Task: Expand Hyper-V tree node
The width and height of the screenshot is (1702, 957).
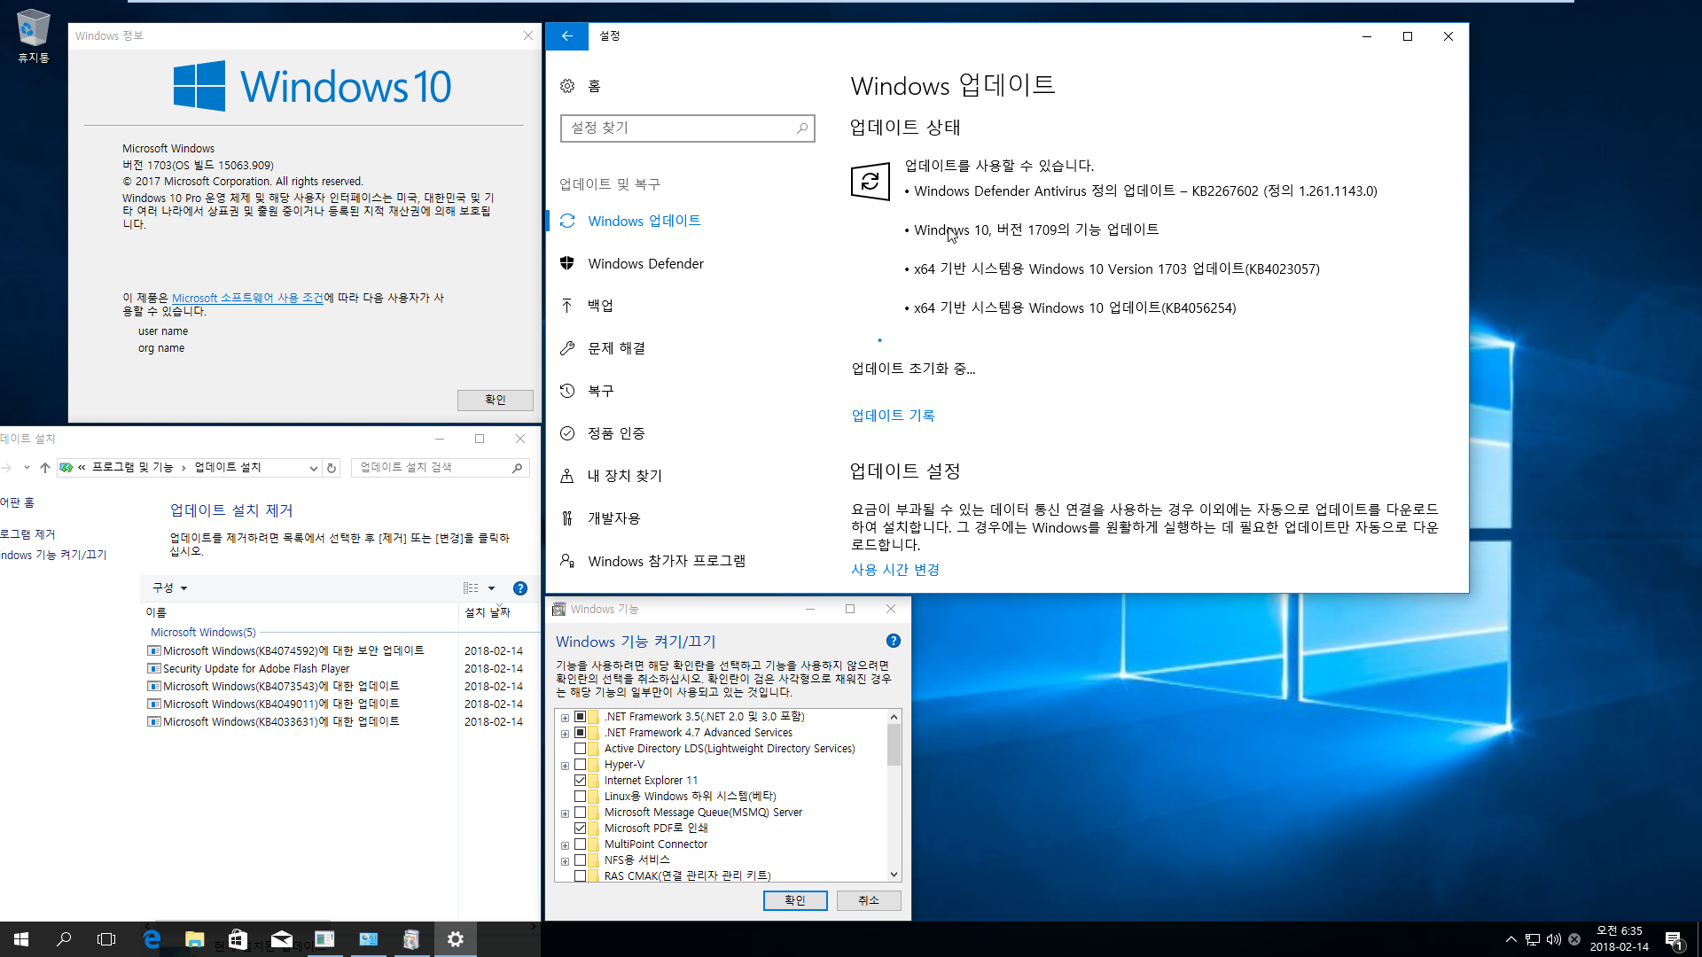Action: (x=565, y=766)
